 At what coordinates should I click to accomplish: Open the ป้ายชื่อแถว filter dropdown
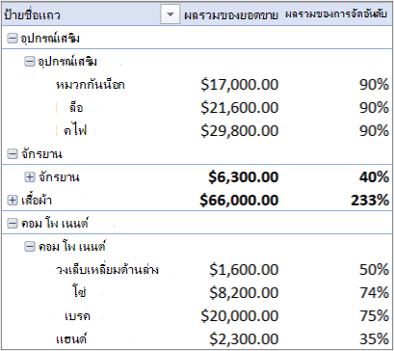point(171,14)
